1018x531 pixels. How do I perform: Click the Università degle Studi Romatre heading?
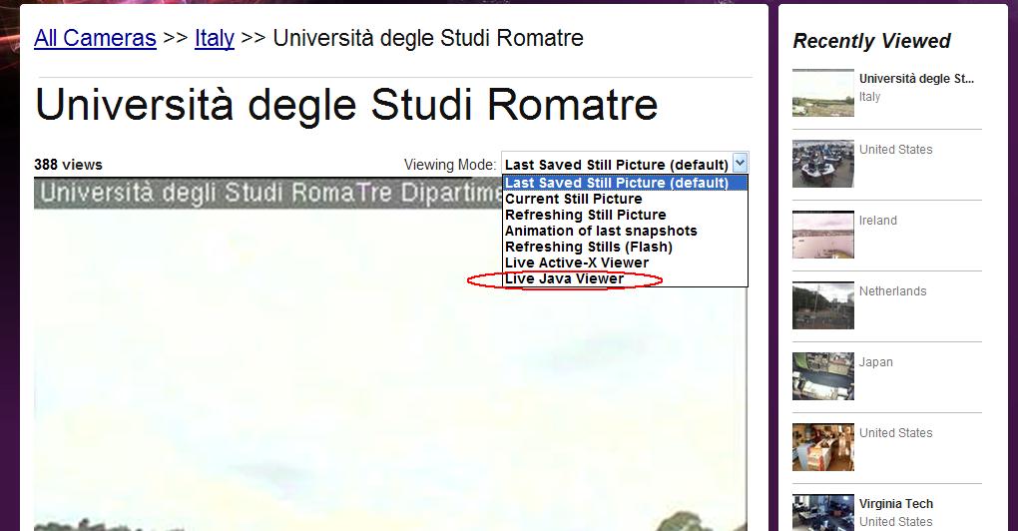pyautogui.click(x=346, y=105)
